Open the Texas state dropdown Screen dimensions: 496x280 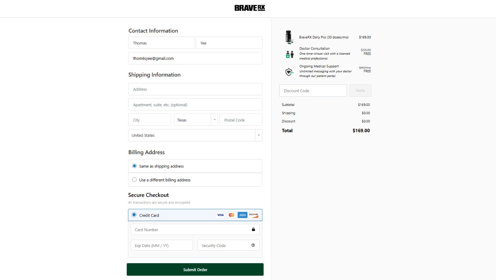tap(196, 120)
